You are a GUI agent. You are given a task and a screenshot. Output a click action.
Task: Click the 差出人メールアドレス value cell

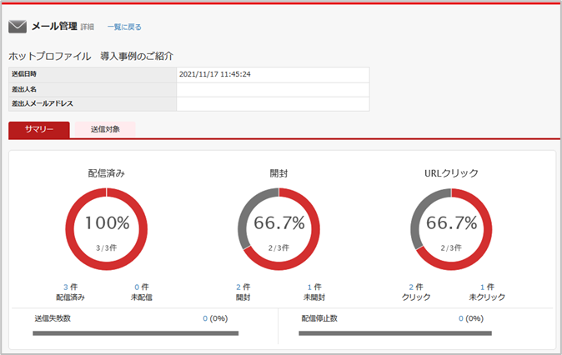pyautogui.click(x=272, y=104)
